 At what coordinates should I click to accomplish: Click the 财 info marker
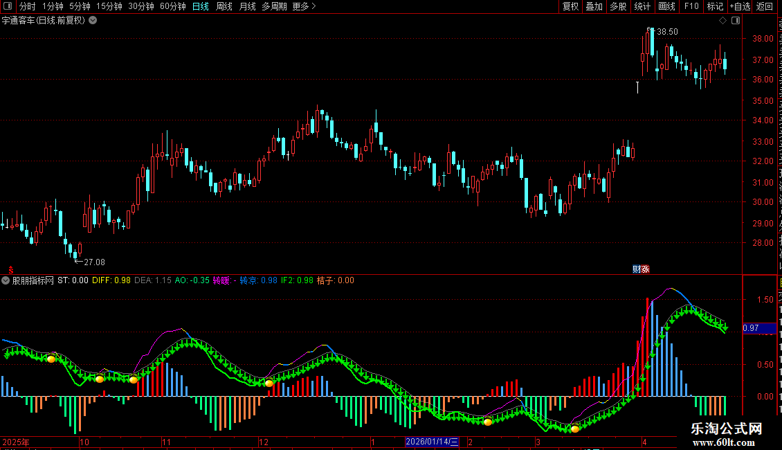point(637,269)
